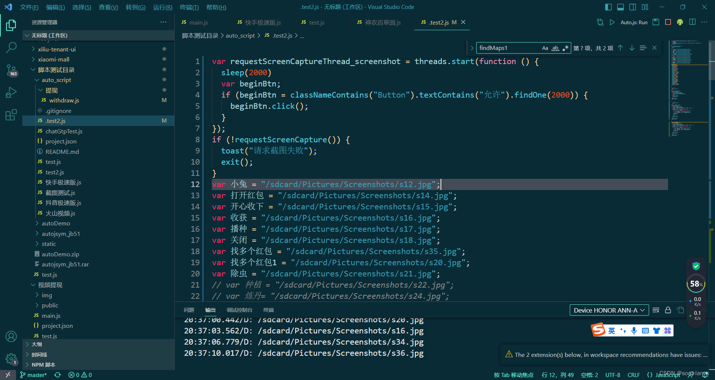Click the master* branch in status bar

(34, 375)
